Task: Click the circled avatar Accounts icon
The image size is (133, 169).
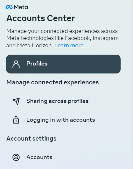Action: 16,157
